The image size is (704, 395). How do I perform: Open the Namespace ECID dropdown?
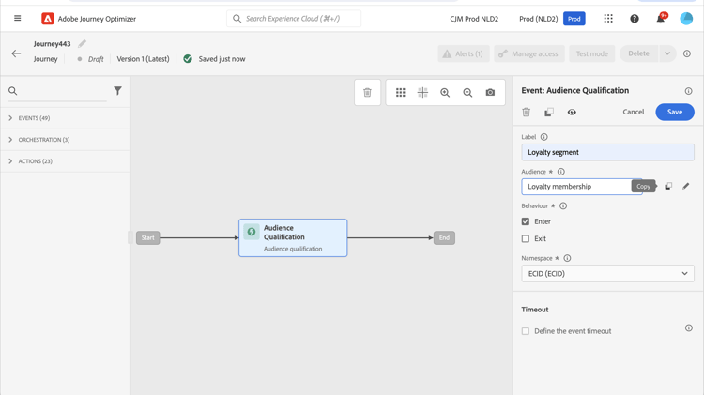607,274
